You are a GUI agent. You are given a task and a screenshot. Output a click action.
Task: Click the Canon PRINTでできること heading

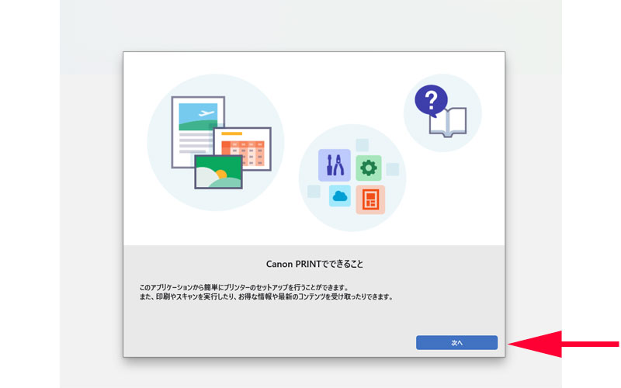[x=314, y=264]
